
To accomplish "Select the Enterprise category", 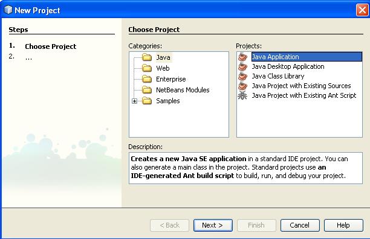I will tap(171, 79).
